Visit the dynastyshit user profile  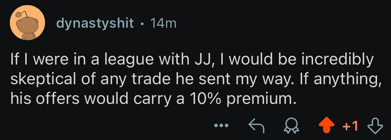pyautogui.click(x=95, y=24)
